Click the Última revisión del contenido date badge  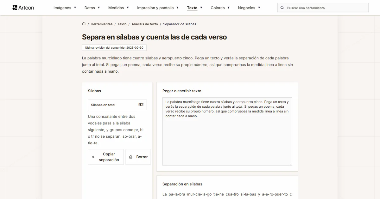(x=114, y=48)
